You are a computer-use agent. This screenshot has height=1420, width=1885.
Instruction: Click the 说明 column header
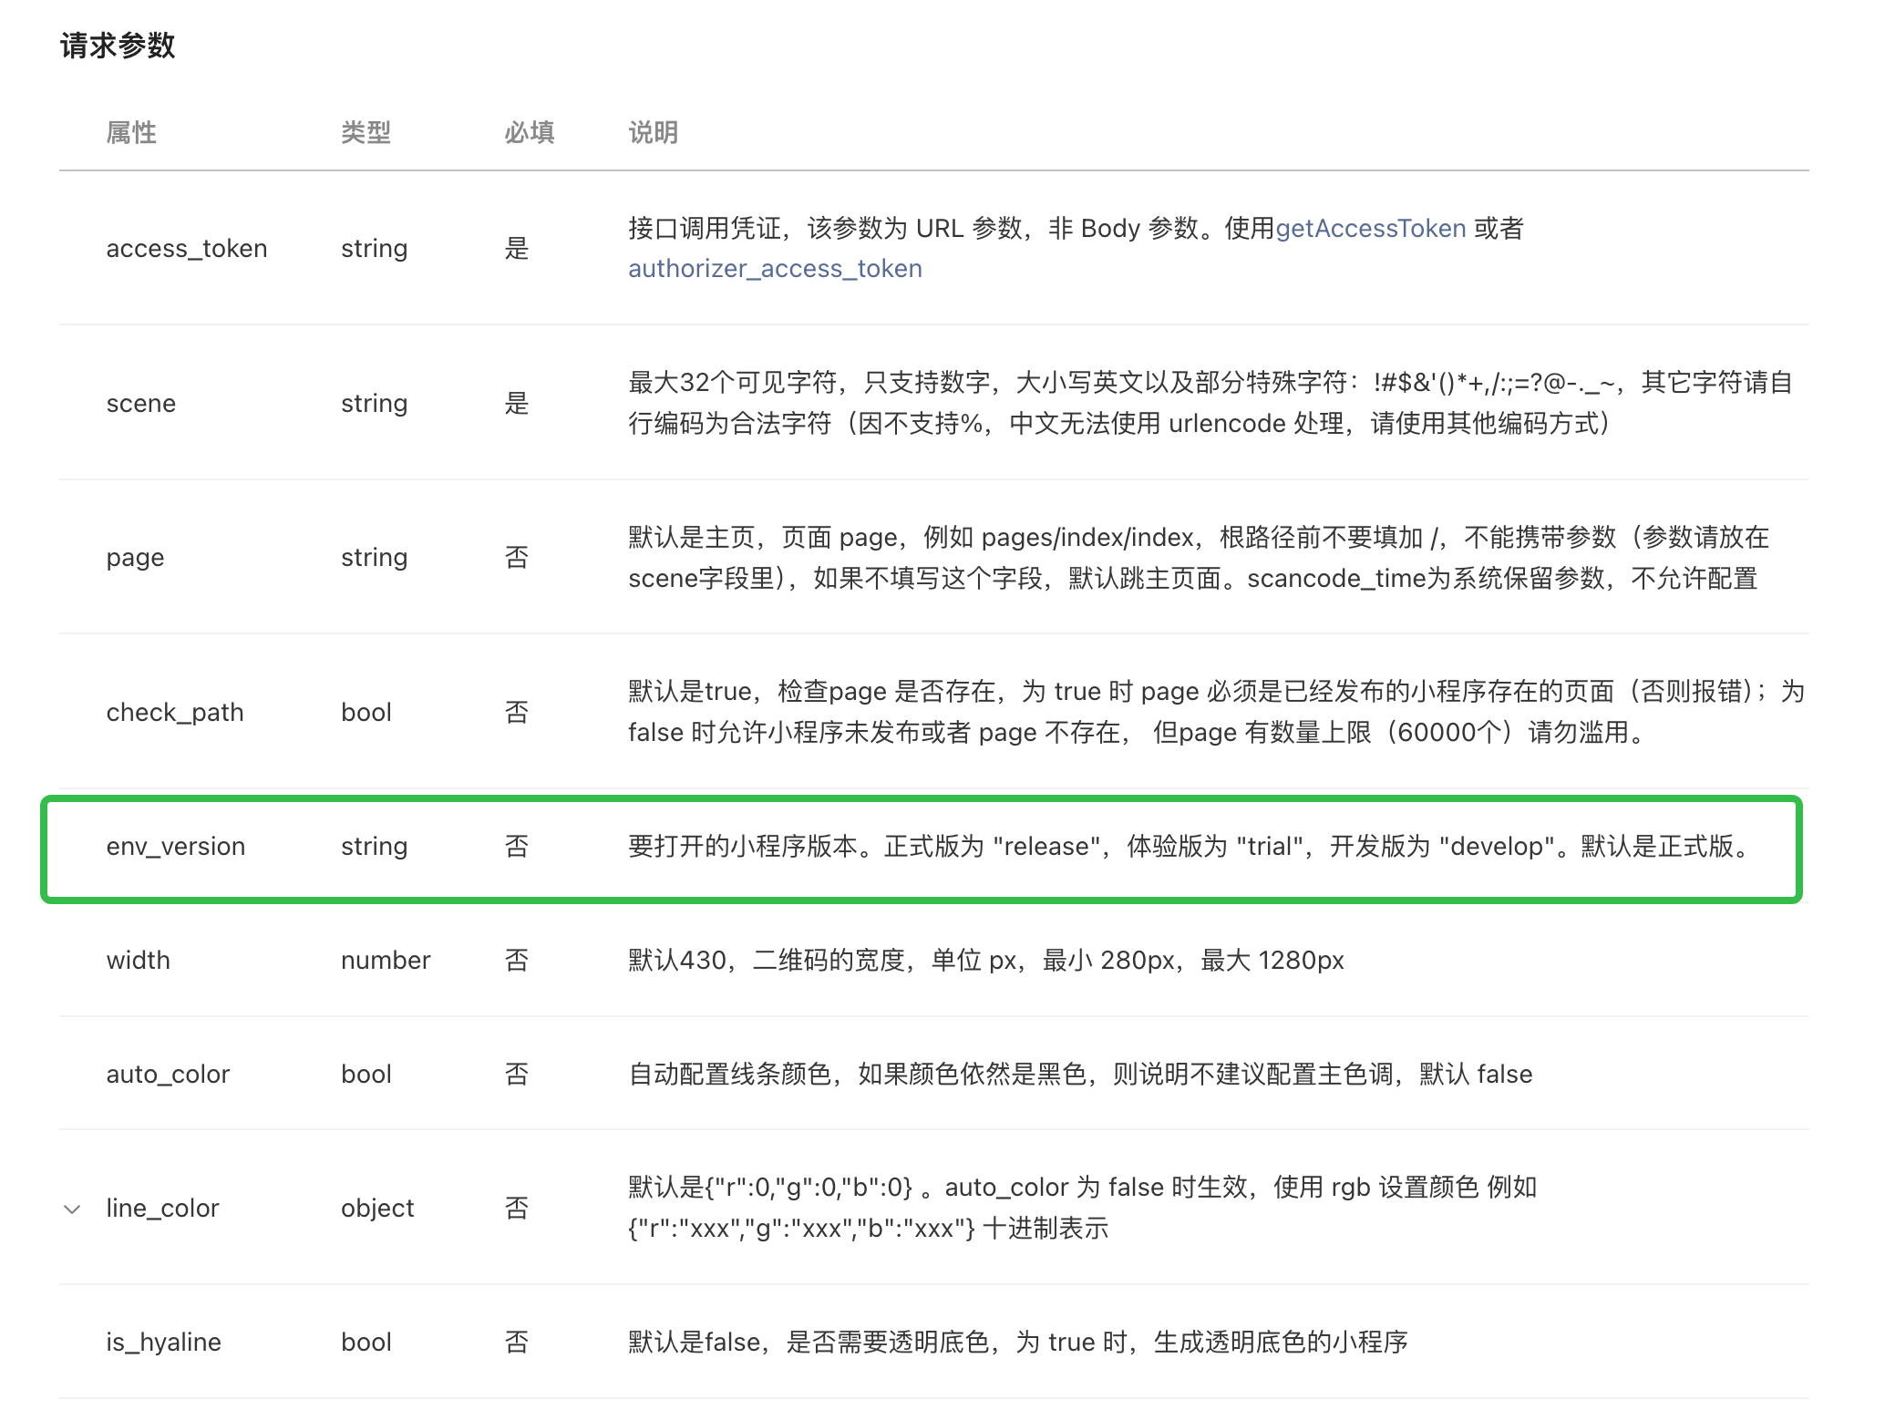pyautogui.click(x=653, y=133)
